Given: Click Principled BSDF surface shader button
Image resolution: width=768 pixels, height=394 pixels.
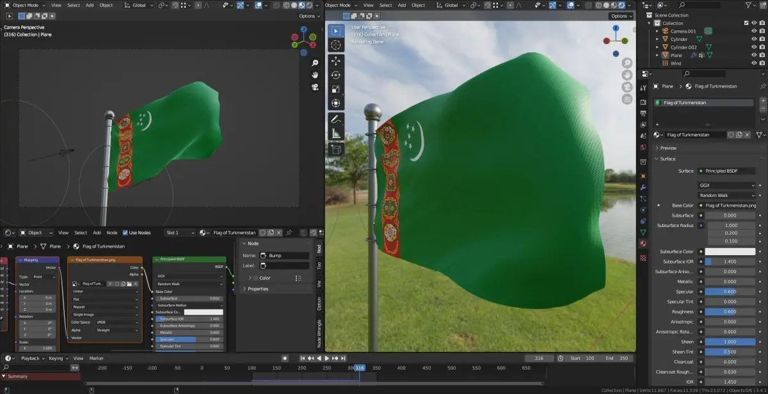Looking at the screenshot, I should click(727, 171).
